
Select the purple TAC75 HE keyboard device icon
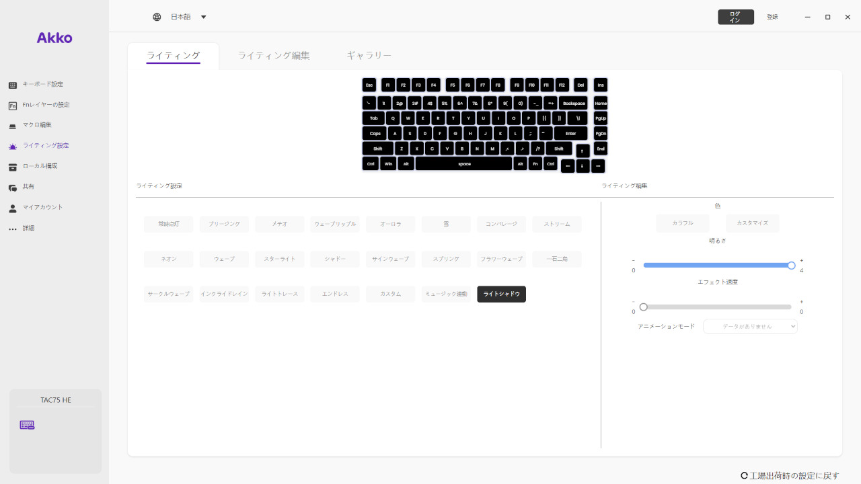[27, 425]
